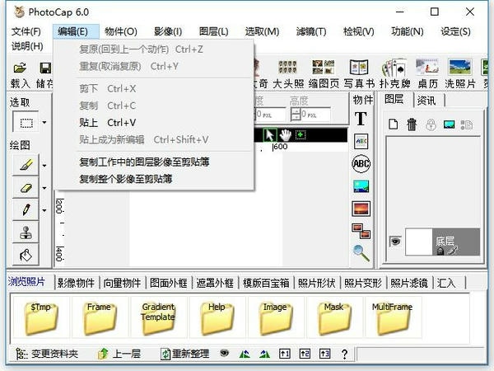Switch to the 照片滤镜 tab
The image size is (494, 371).
click(x=409, y=283)
